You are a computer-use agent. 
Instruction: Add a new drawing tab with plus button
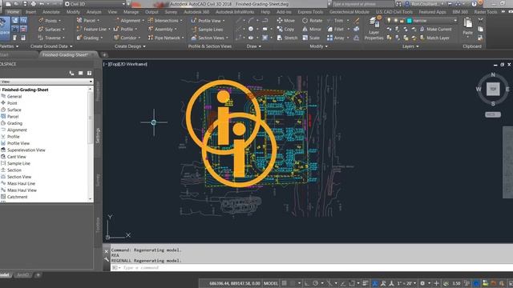point(104,54)
